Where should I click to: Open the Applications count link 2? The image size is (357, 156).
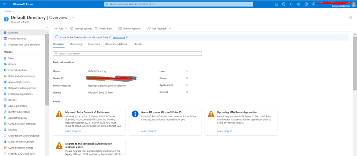click(x=187, y=85)
